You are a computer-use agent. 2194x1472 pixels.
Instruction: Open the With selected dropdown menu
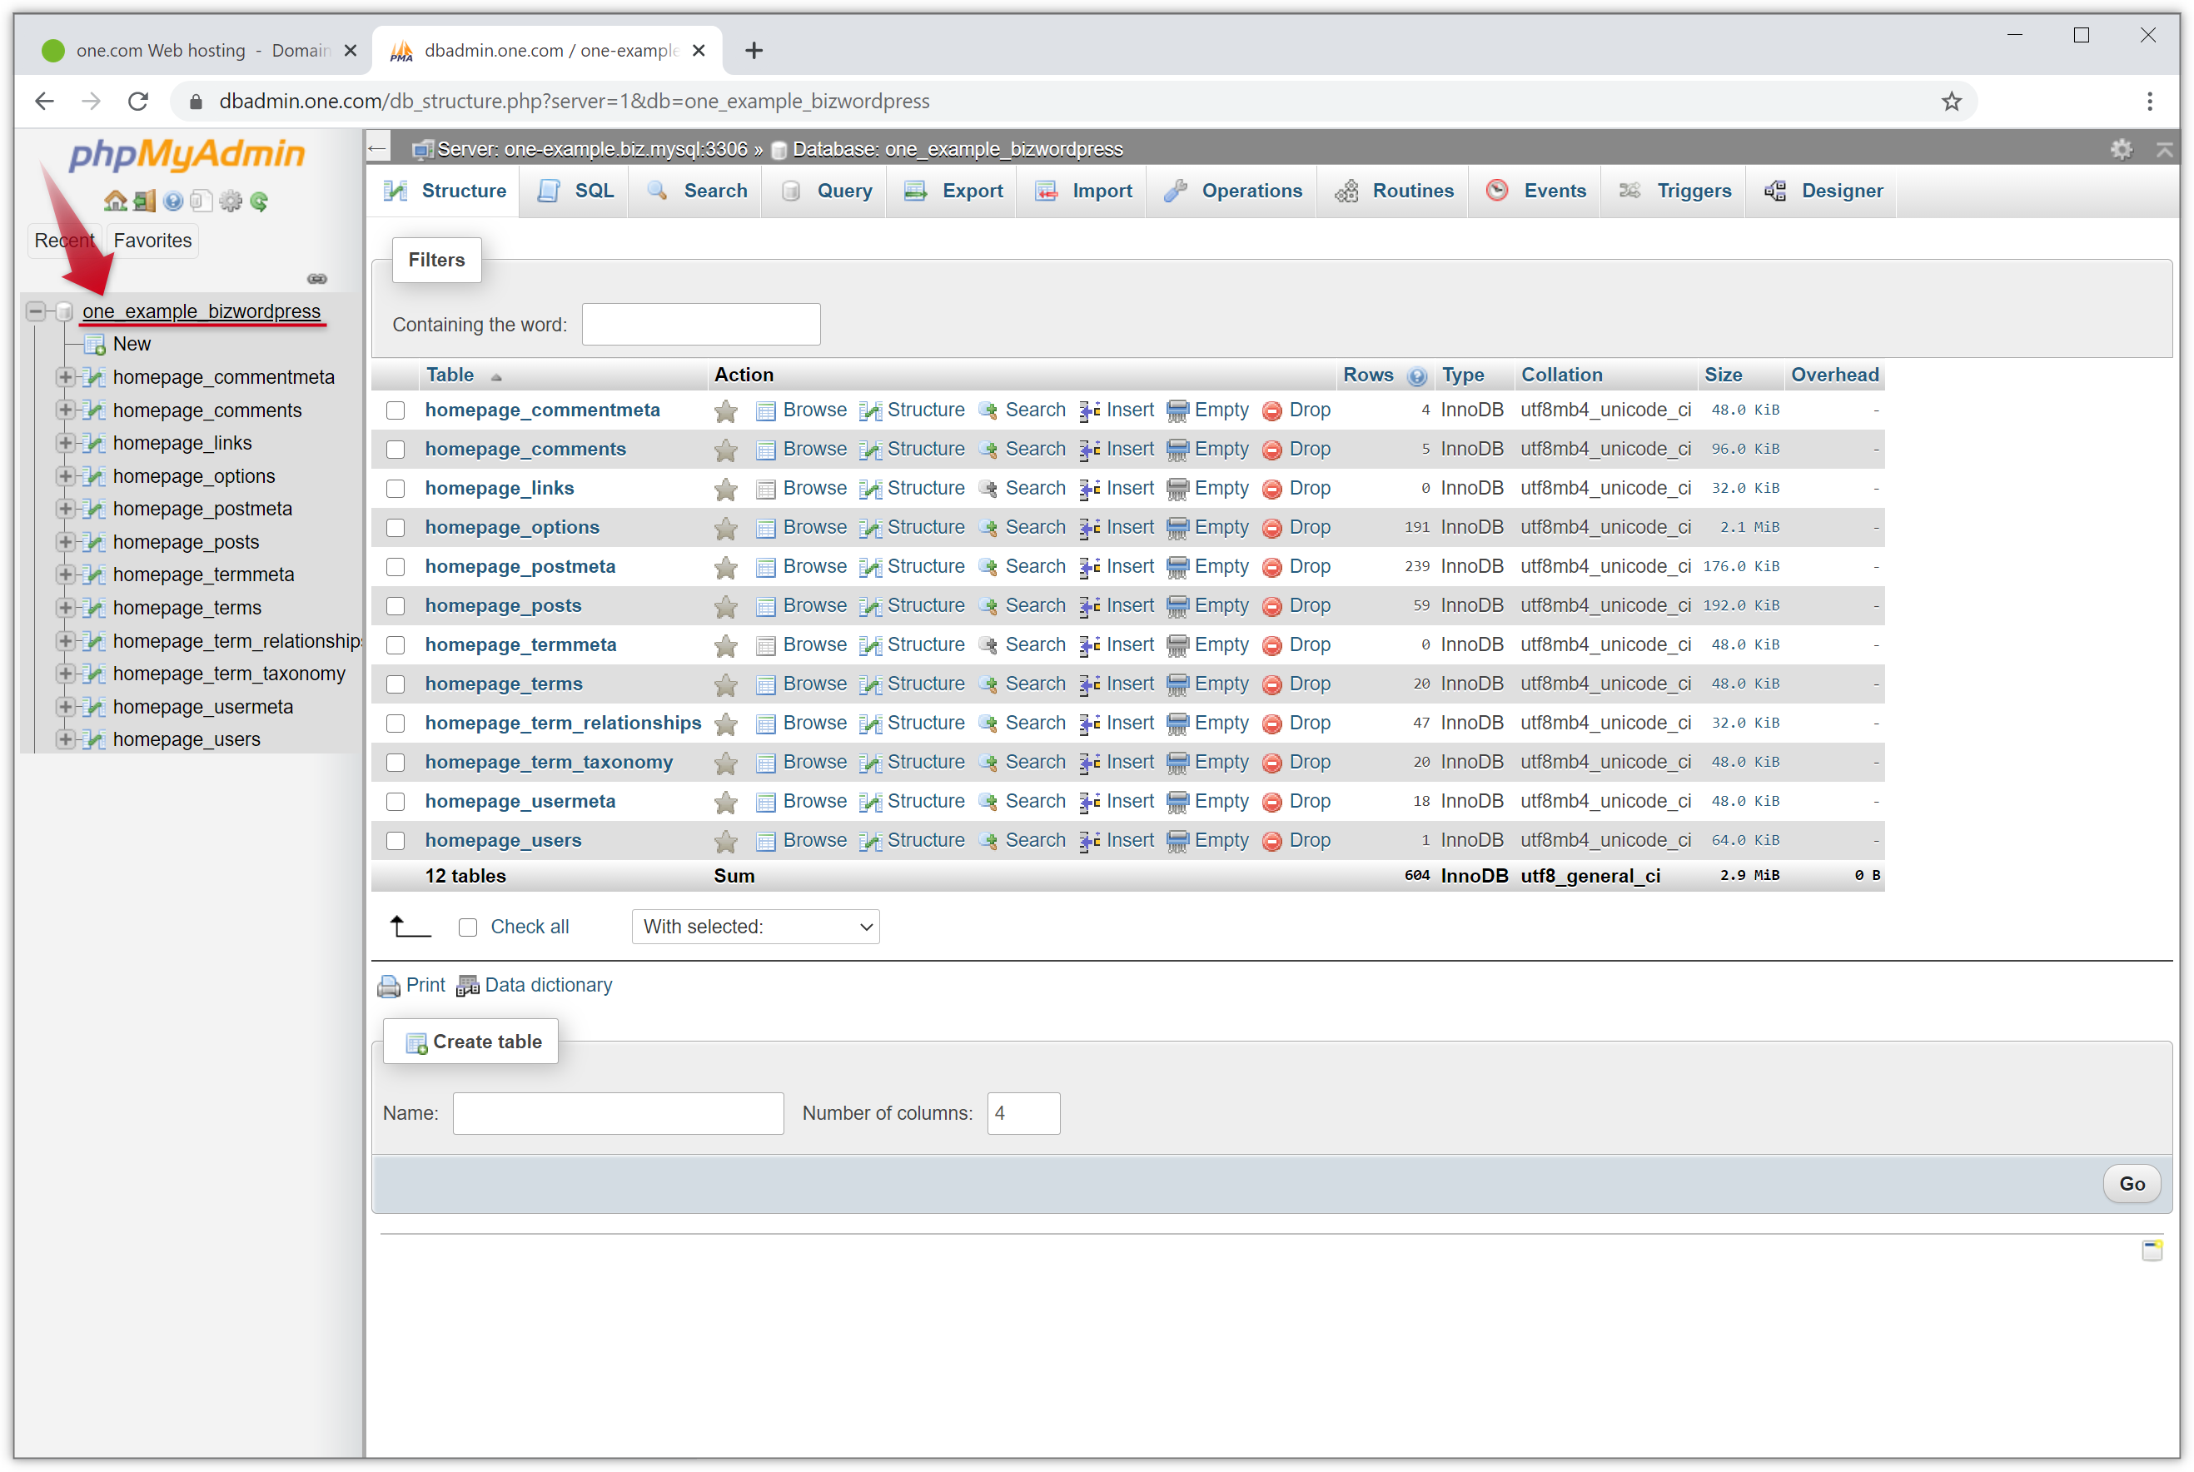pos(754,927)
